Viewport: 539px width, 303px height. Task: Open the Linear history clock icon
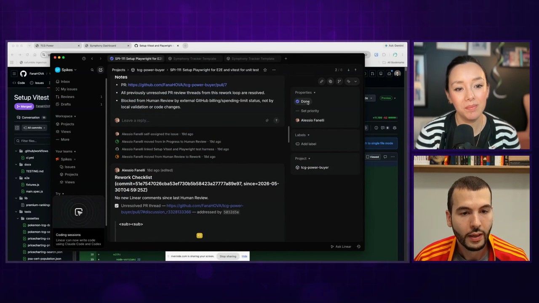pos(84,58)
